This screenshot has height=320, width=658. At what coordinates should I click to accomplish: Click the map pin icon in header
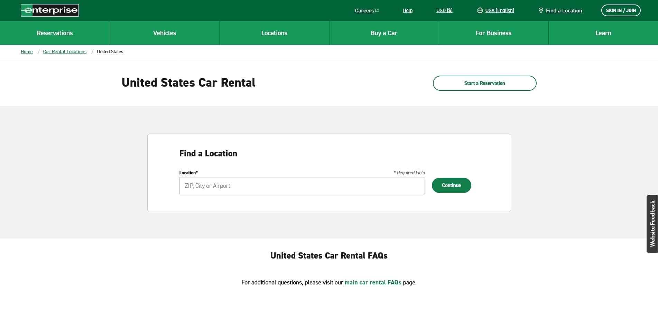click(541, 11)
